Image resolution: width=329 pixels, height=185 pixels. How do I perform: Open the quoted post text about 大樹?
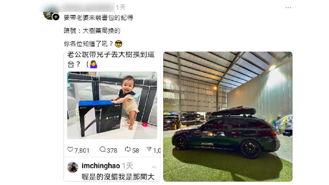pos(111,59)
